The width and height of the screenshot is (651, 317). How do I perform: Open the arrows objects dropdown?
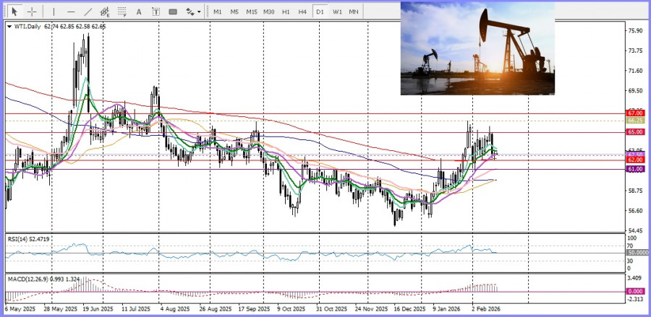193,12
